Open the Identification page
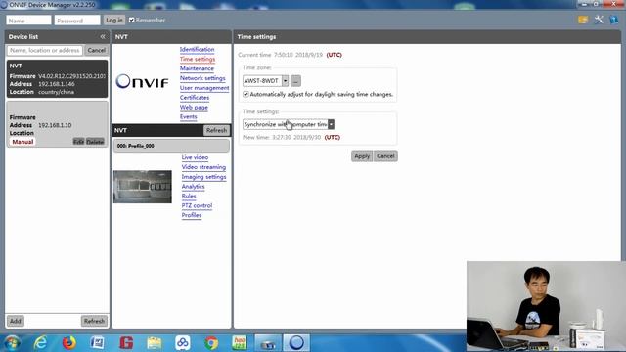Image resolution: width=626 pixels, height=352 pixels. [198, 50]
